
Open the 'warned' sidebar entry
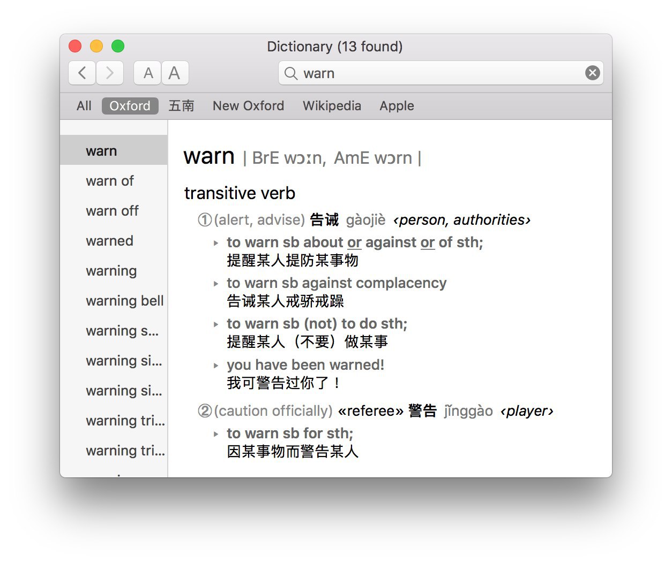[x=109, y=241]
